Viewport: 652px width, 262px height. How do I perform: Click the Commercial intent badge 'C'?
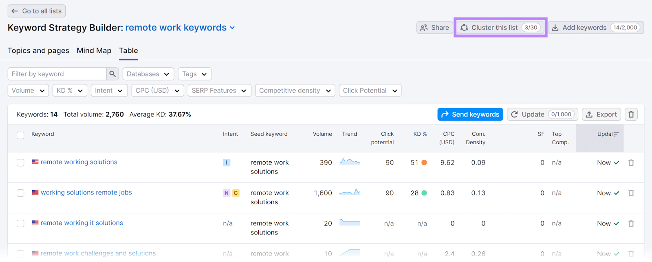pos(236,193)
